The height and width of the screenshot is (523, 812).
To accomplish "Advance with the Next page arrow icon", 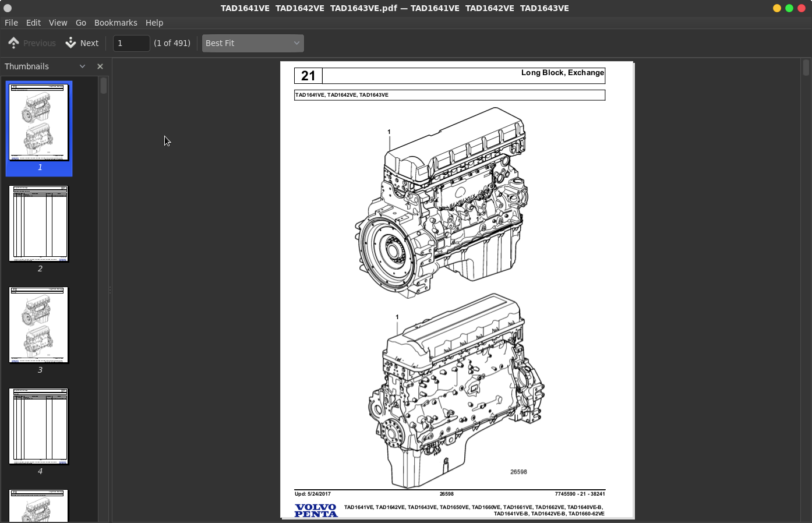I will pos(70,43).
